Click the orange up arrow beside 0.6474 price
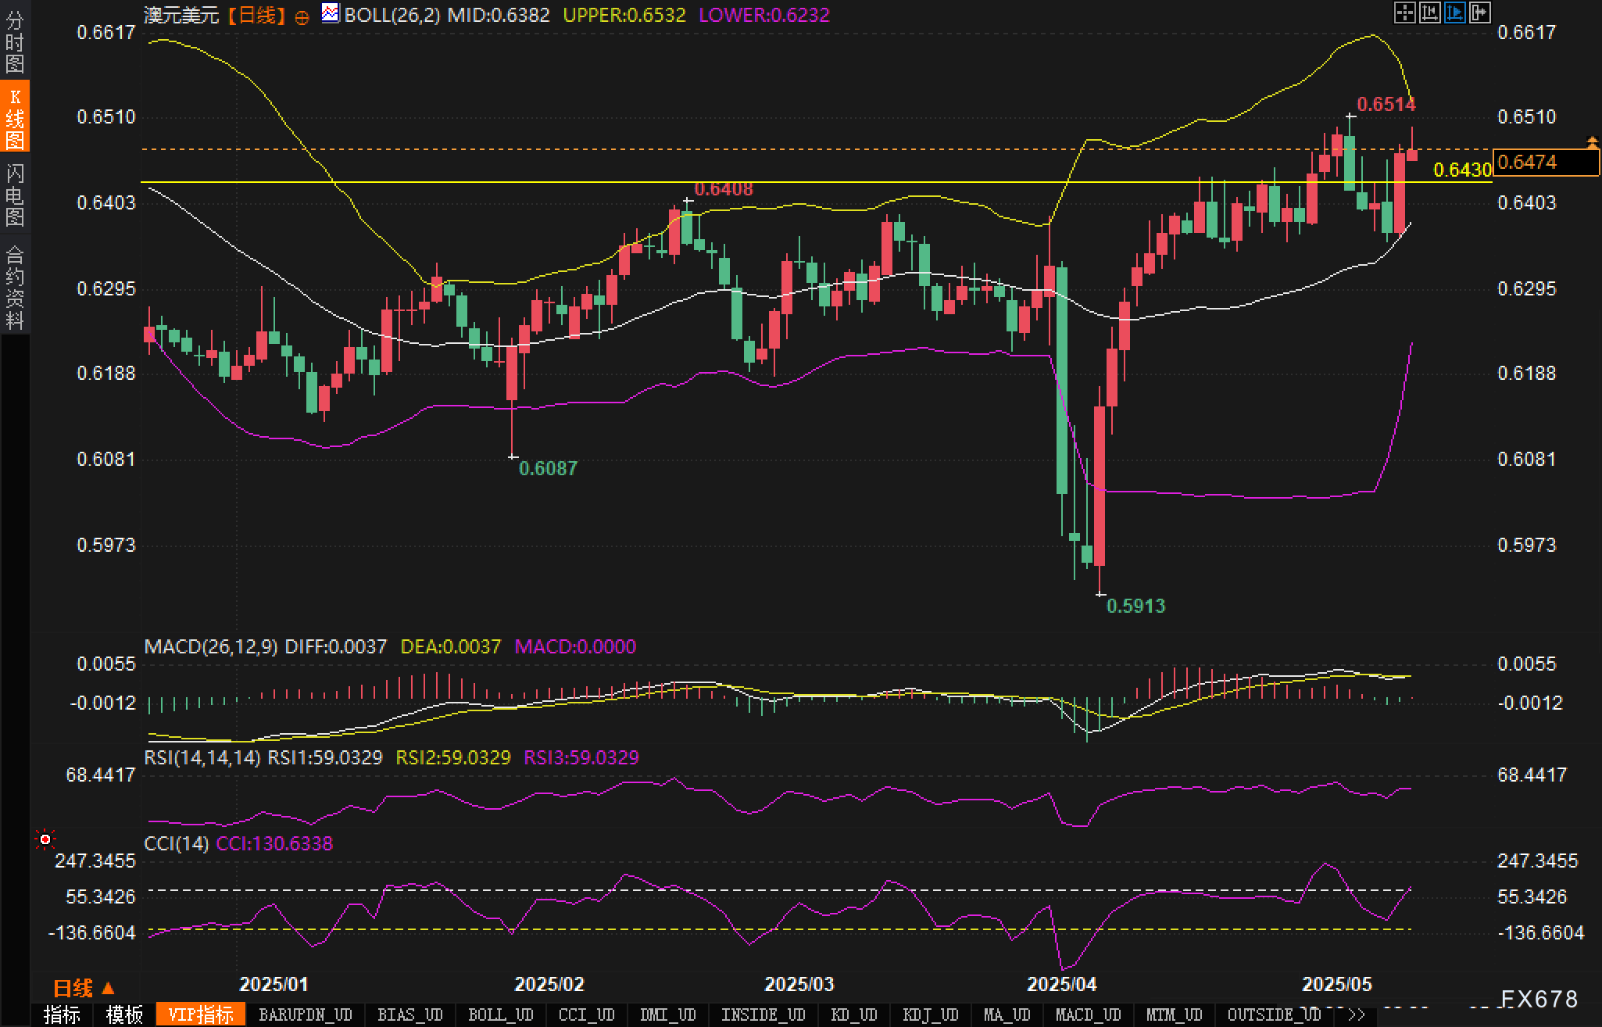 pyautogui.click(x=1592, y=142)
